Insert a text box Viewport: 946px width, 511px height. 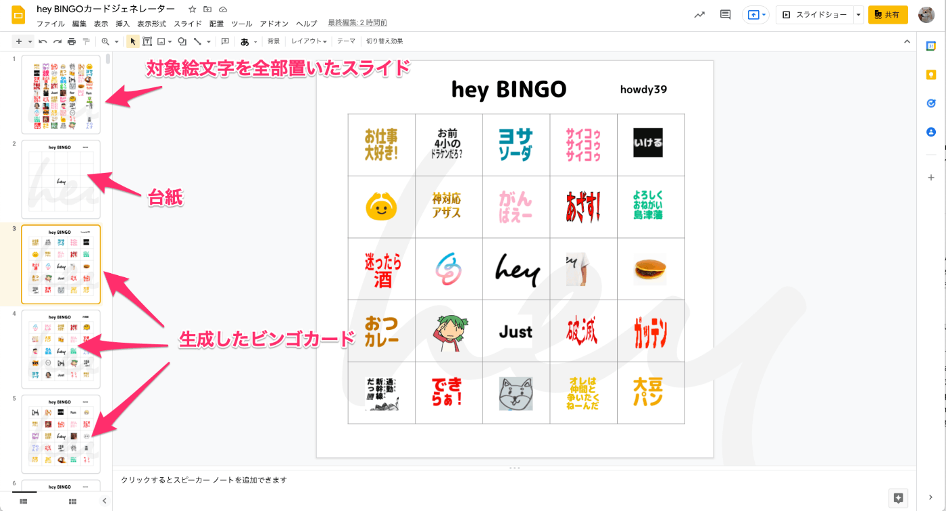click(147, 41)
